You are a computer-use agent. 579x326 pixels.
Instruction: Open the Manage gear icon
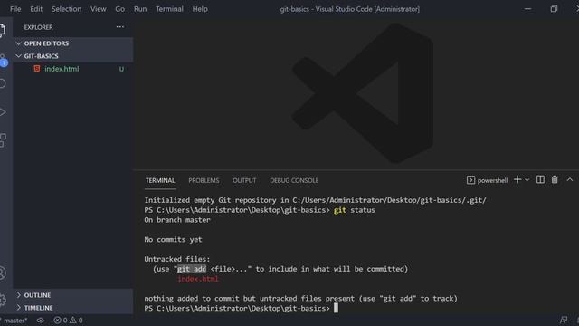[3, 300]
